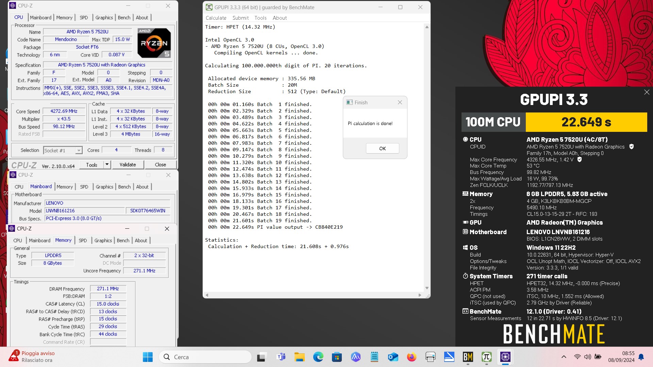This screenshot has width=653, height=367.
Task: Open the printer app taskbar icon
Action: pyautogui.click(x=431, y=357)
